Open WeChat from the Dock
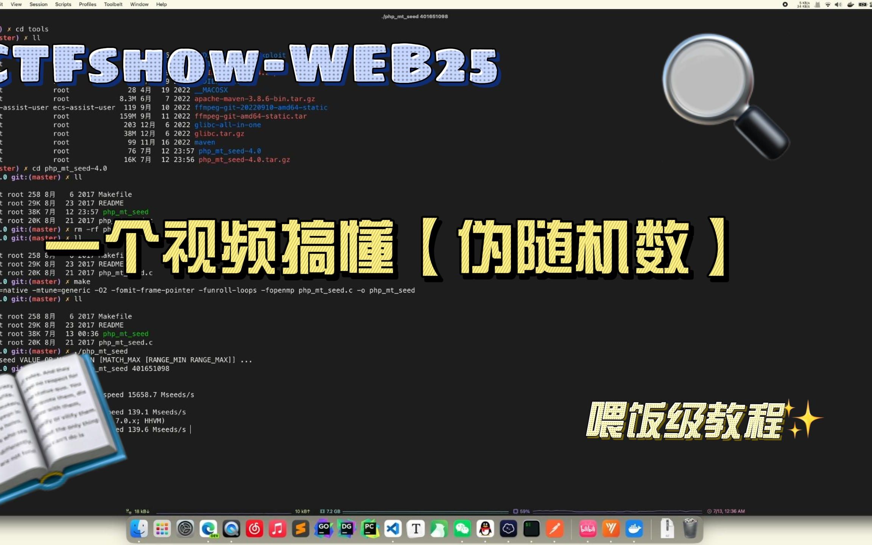The width and height of the screenshot is (872, 545). [462, 528]
